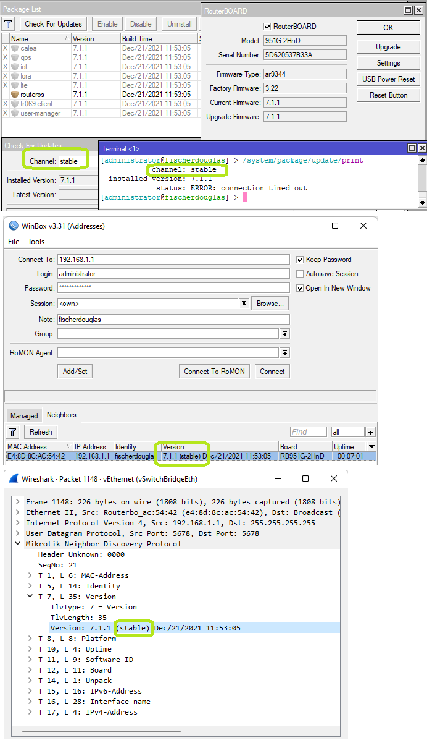
Task: Click the Wireshark shark fin title icon
Action: pyautogui.click(x=14, y=478)
